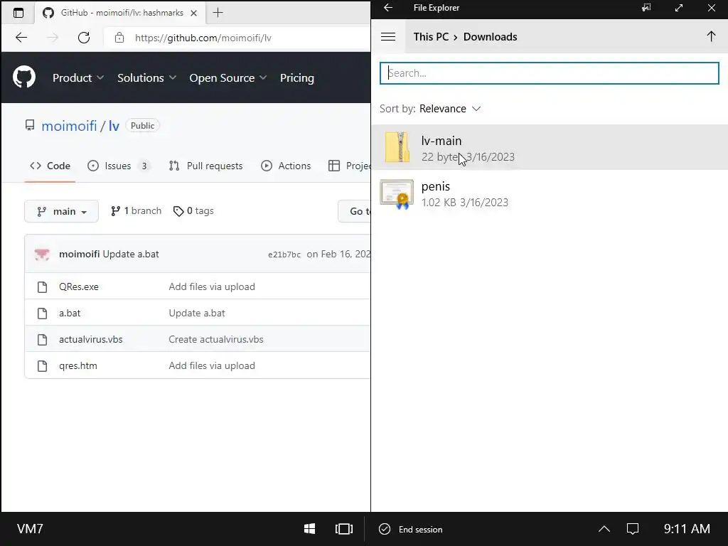
Task: Focus the File Explorer search box
Action: (x=550, y=73)
